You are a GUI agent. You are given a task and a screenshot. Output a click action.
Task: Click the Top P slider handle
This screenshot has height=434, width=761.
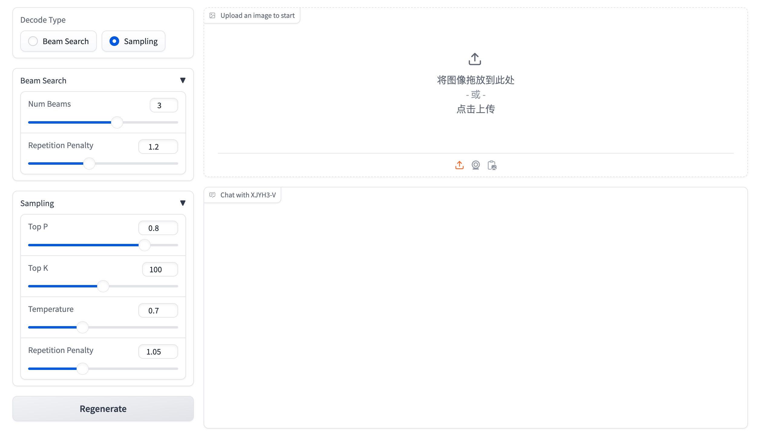[x=145, y=245]
